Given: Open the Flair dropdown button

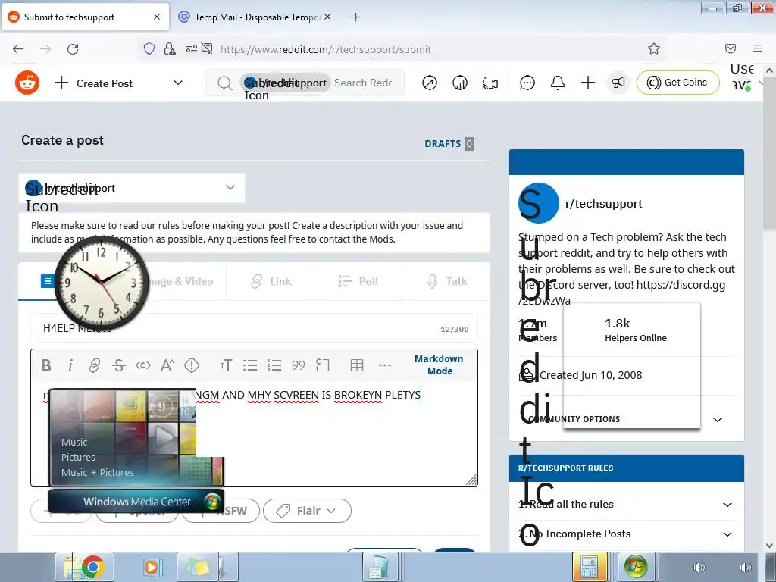Looking at the screenshot, I should click(308, 511).
